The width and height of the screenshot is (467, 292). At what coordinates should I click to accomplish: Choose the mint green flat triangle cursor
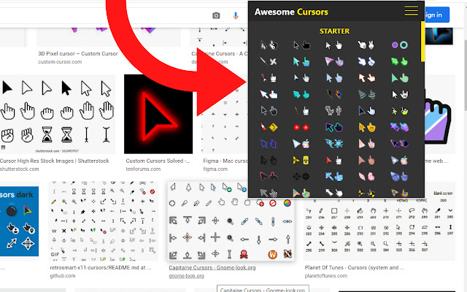(399, 78)
